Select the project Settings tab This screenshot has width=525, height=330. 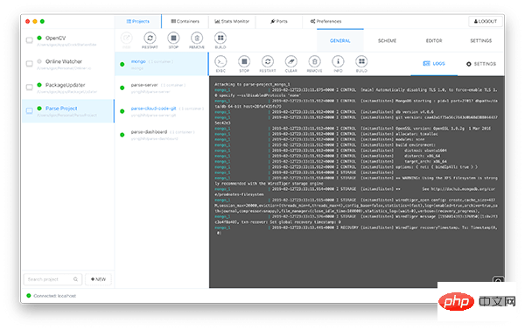tap(480, 40)
